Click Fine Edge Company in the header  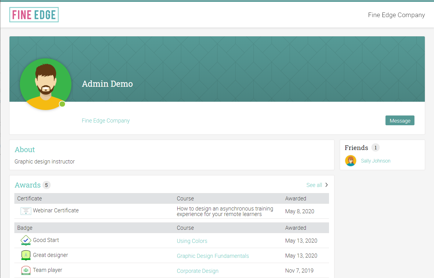(396, 15)
